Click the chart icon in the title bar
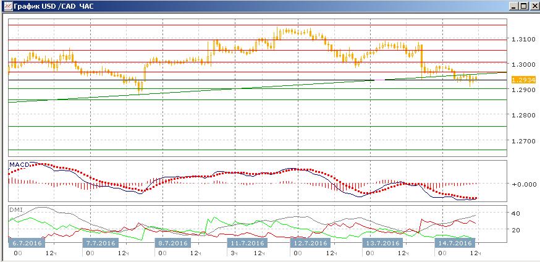 click(8, 6)
